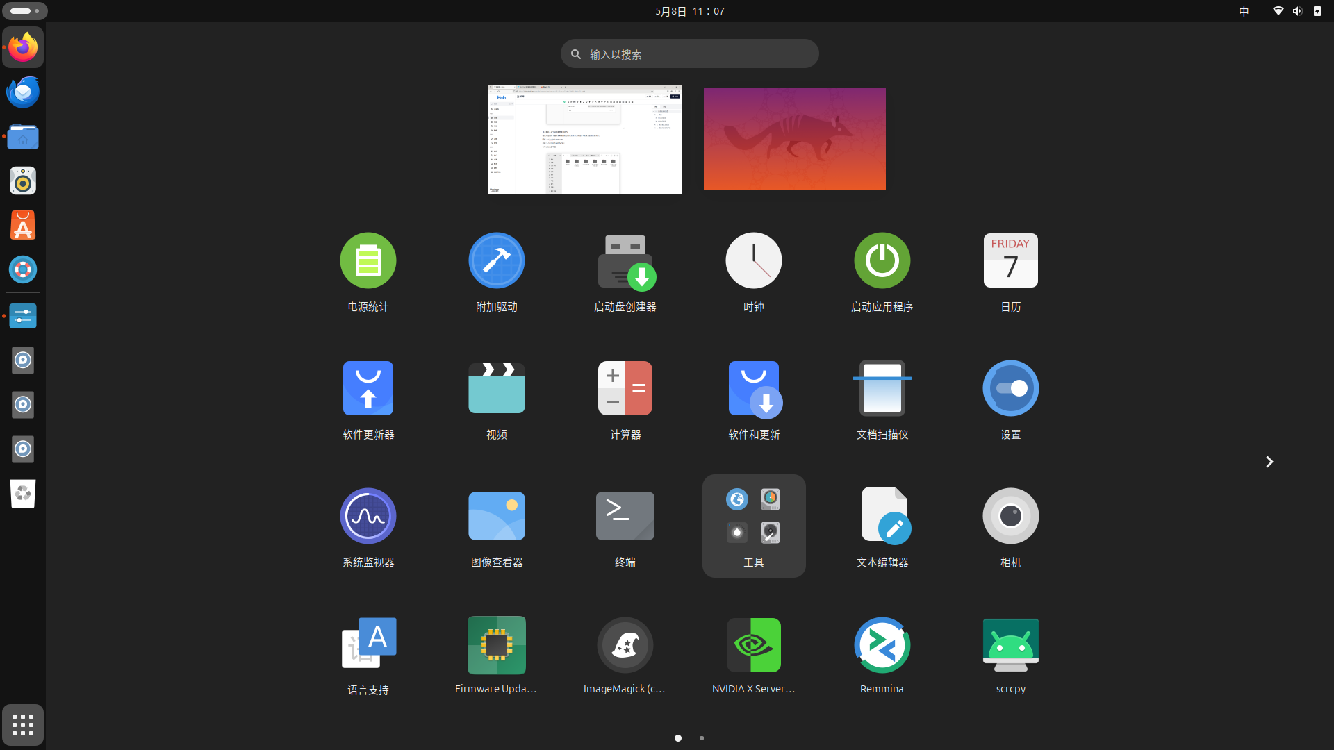Open the scrcpy Android app

(1010, 646)
